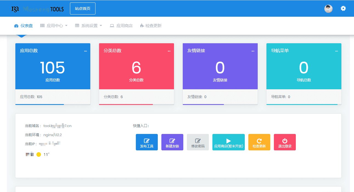Open the ellipsis menu on 应用总数 card
Screen dimensions: 354x192
click(85, 51)
